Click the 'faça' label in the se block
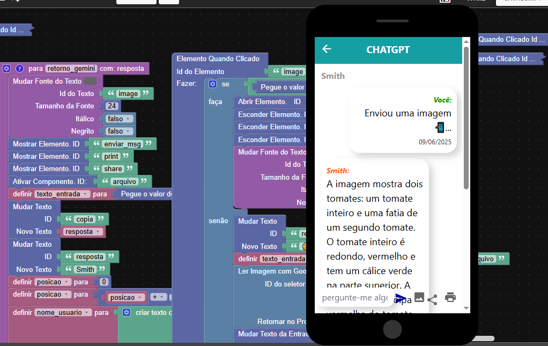Screen dimensions: 548x346 pyautogui.click(x=216, y=102)
